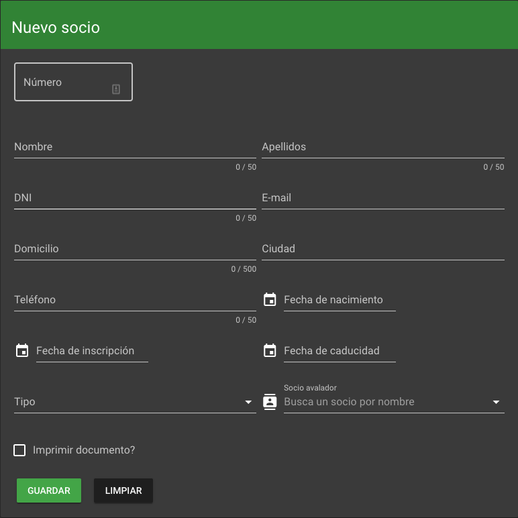Select the E-mail input field

383,198
